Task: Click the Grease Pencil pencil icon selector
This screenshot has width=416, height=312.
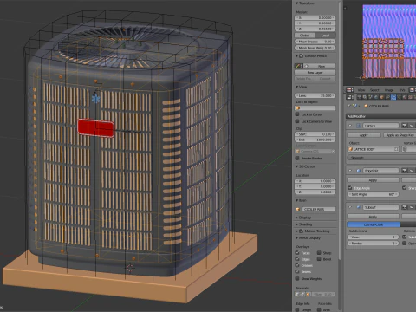Action: point(299,66)
